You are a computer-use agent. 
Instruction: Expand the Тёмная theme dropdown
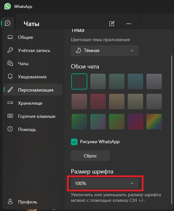[x=105, y=51]
